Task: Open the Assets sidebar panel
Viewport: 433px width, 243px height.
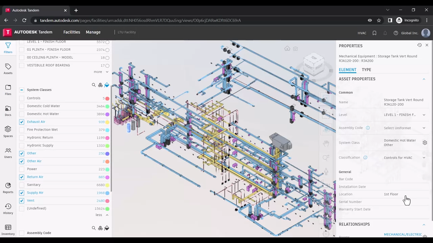Action: tap(8, 69)
